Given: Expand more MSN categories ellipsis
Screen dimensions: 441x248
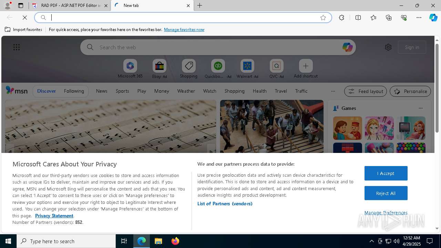Looking at the screenshot, I should click(x=333, y=91).
